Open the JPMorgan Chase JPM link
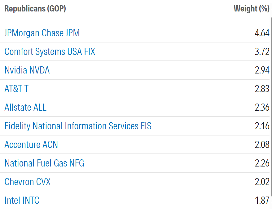Screen dimensions: 272x213 click(x=42, y=33)
